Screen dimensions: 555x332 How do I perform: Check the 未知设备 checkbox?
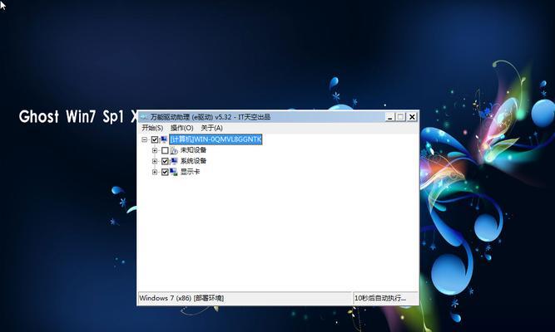[165, 150]
